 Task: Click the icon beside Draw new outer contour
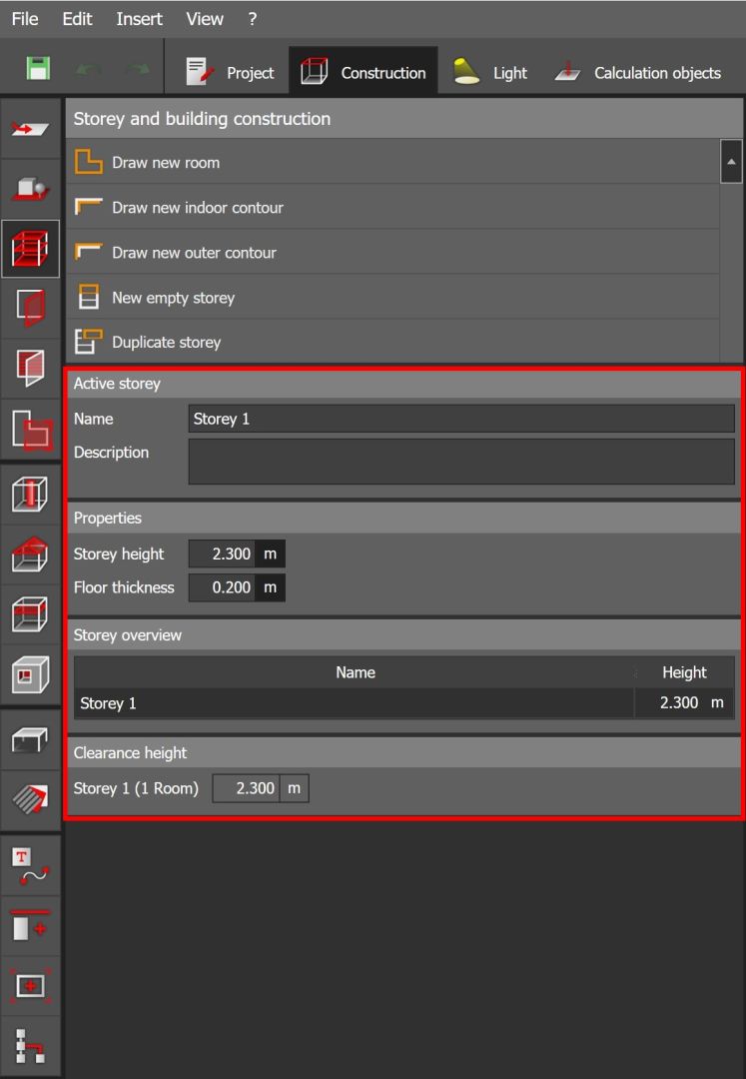click(89, 251)
